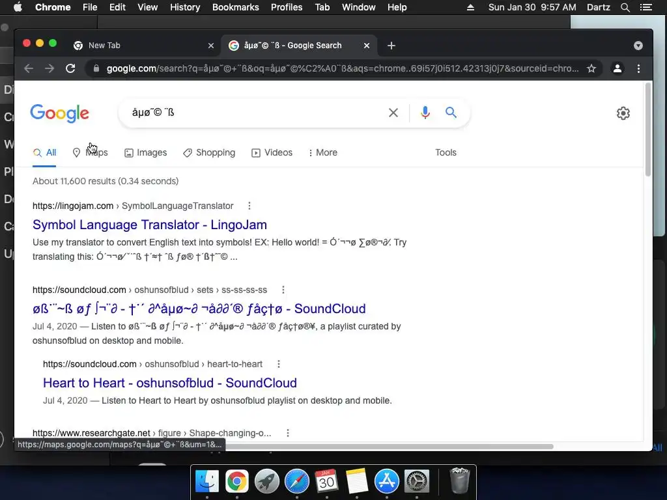Open Calendar from the Dock

coord(327,481)
